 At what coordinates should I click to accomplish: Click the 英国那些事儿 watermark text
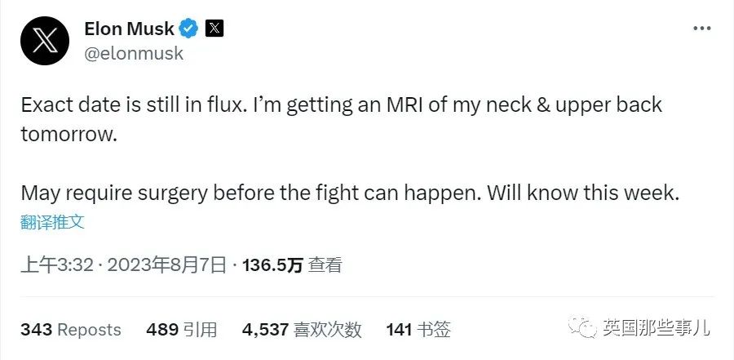(x=656, y=327)
